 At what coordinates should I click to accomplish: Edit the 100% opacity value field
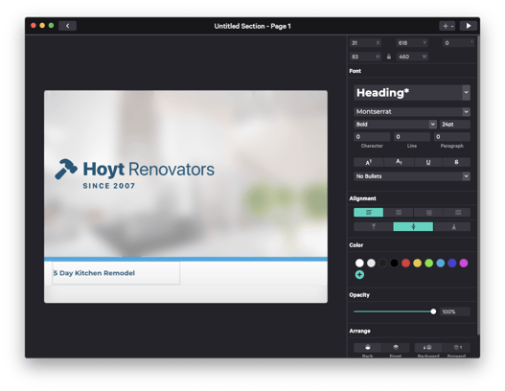(455, 311)
